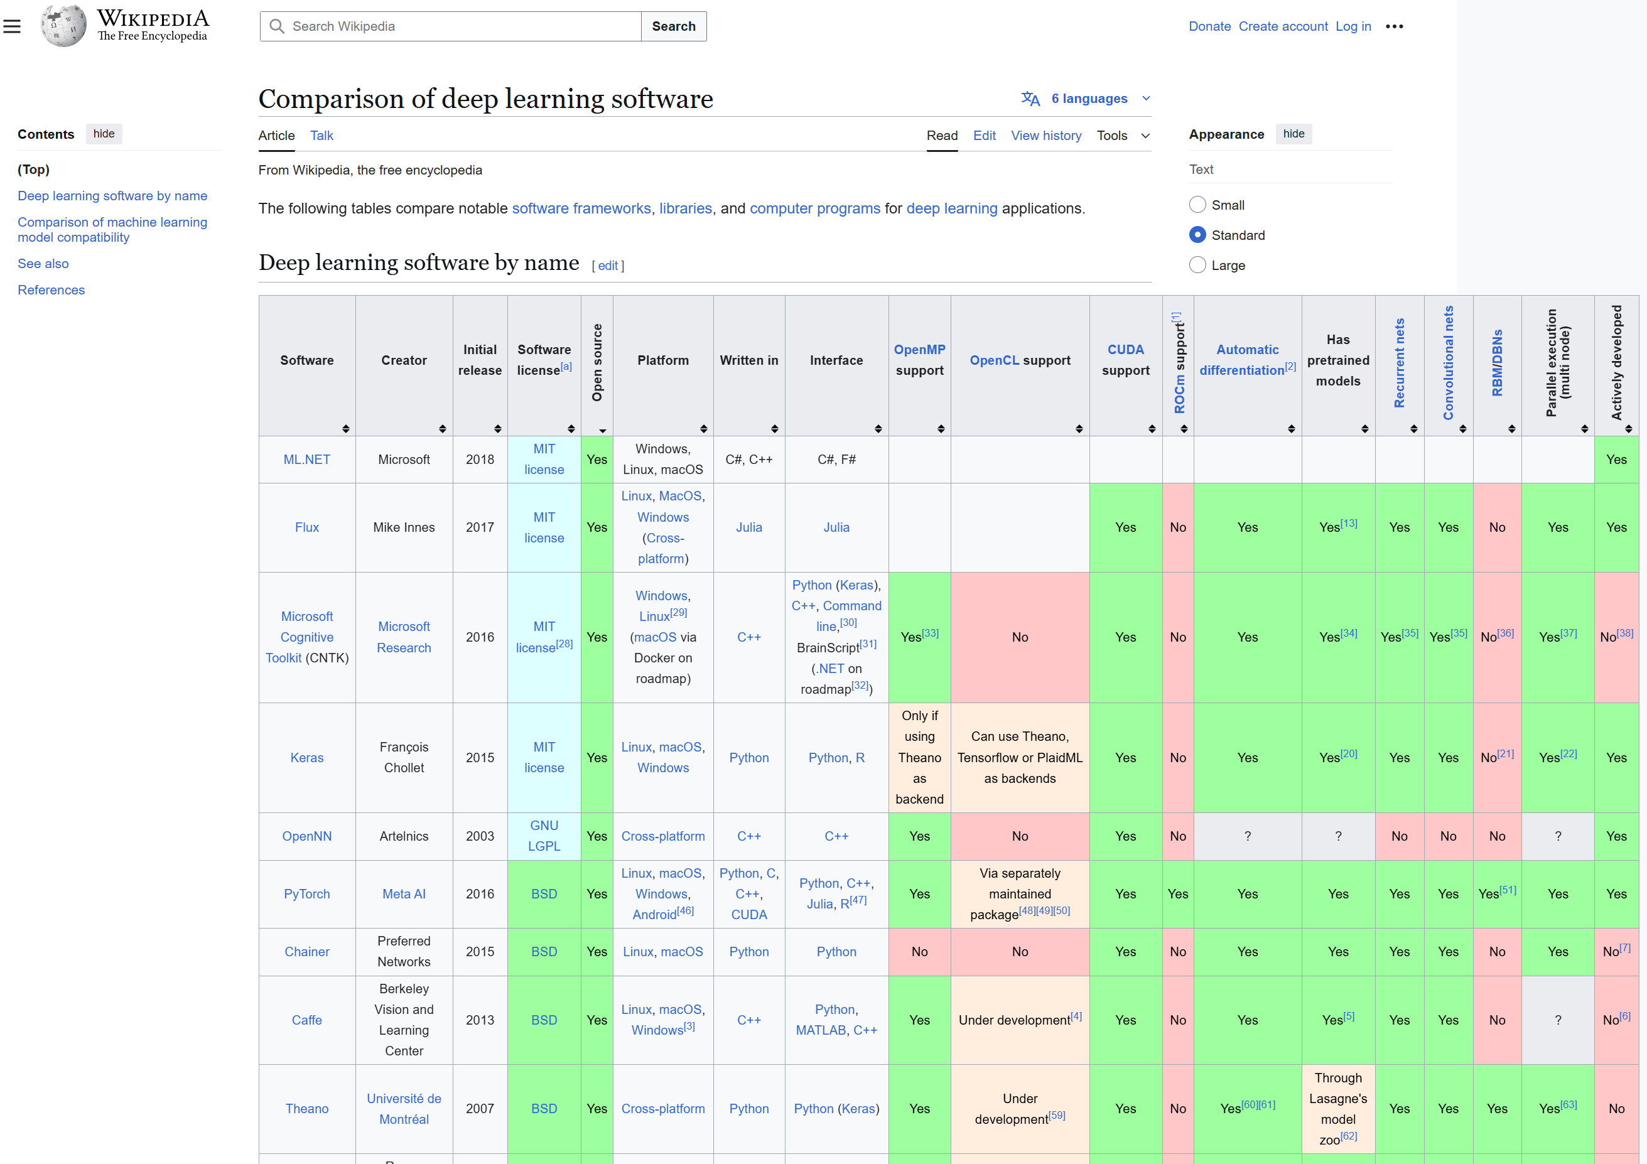
Task: Sort by CUDA support column arrows
Action: point(1152,429)
